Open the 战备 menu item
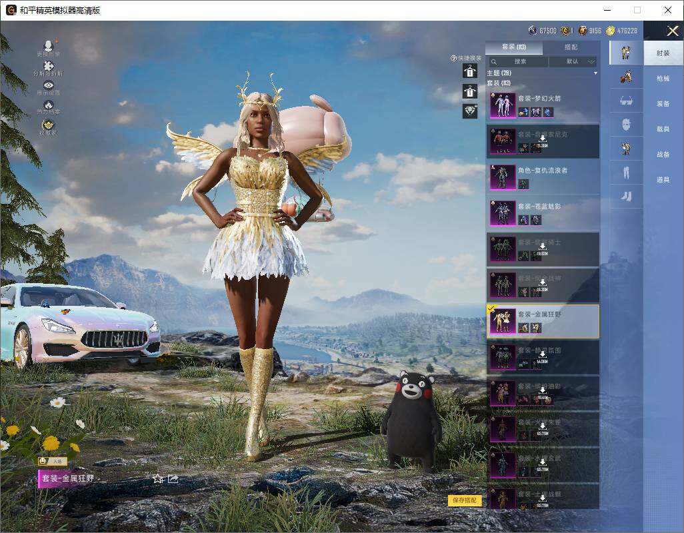 coord(663,155)
